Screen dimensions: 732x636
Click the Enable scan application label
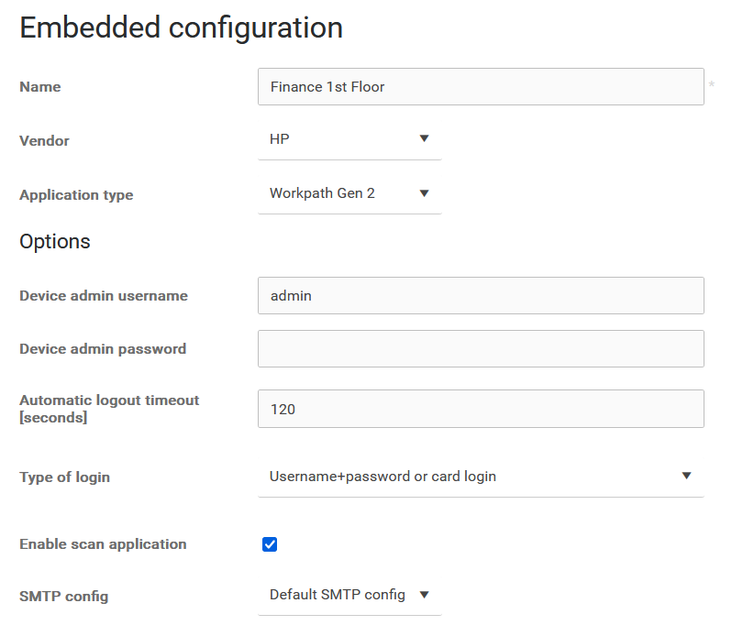click(103, 544)
